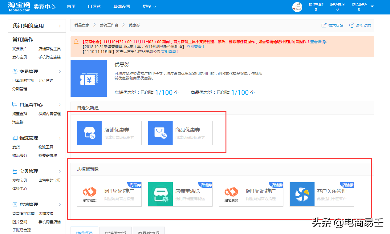390x234 pixels.
Task: Click the 物流管理 truck icon
Action: [15, 138]
